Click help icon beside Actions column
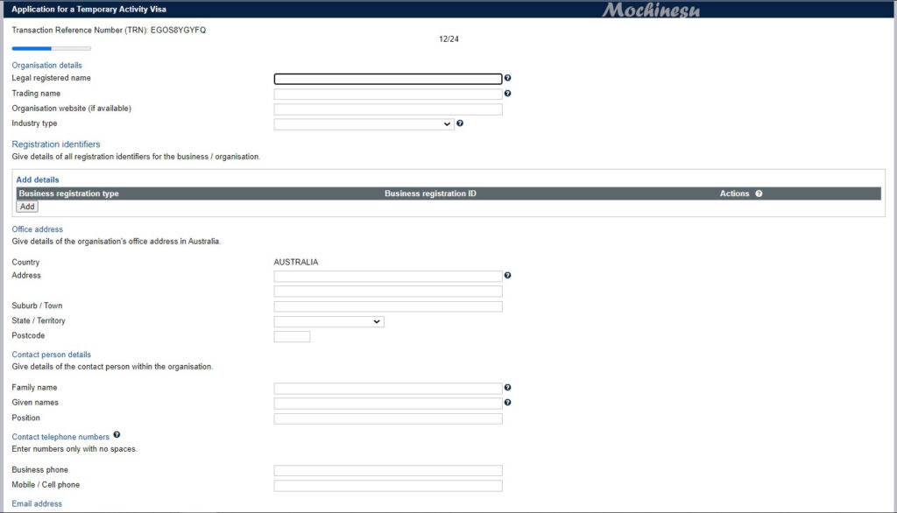Screen dimensions: 897x513 759,193
